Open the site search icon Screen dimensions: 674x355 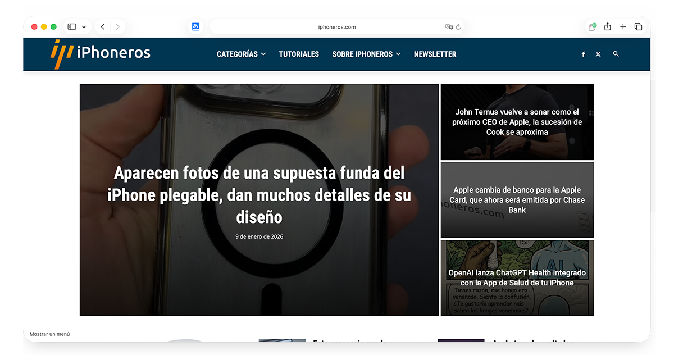click(x=616, y=54)
